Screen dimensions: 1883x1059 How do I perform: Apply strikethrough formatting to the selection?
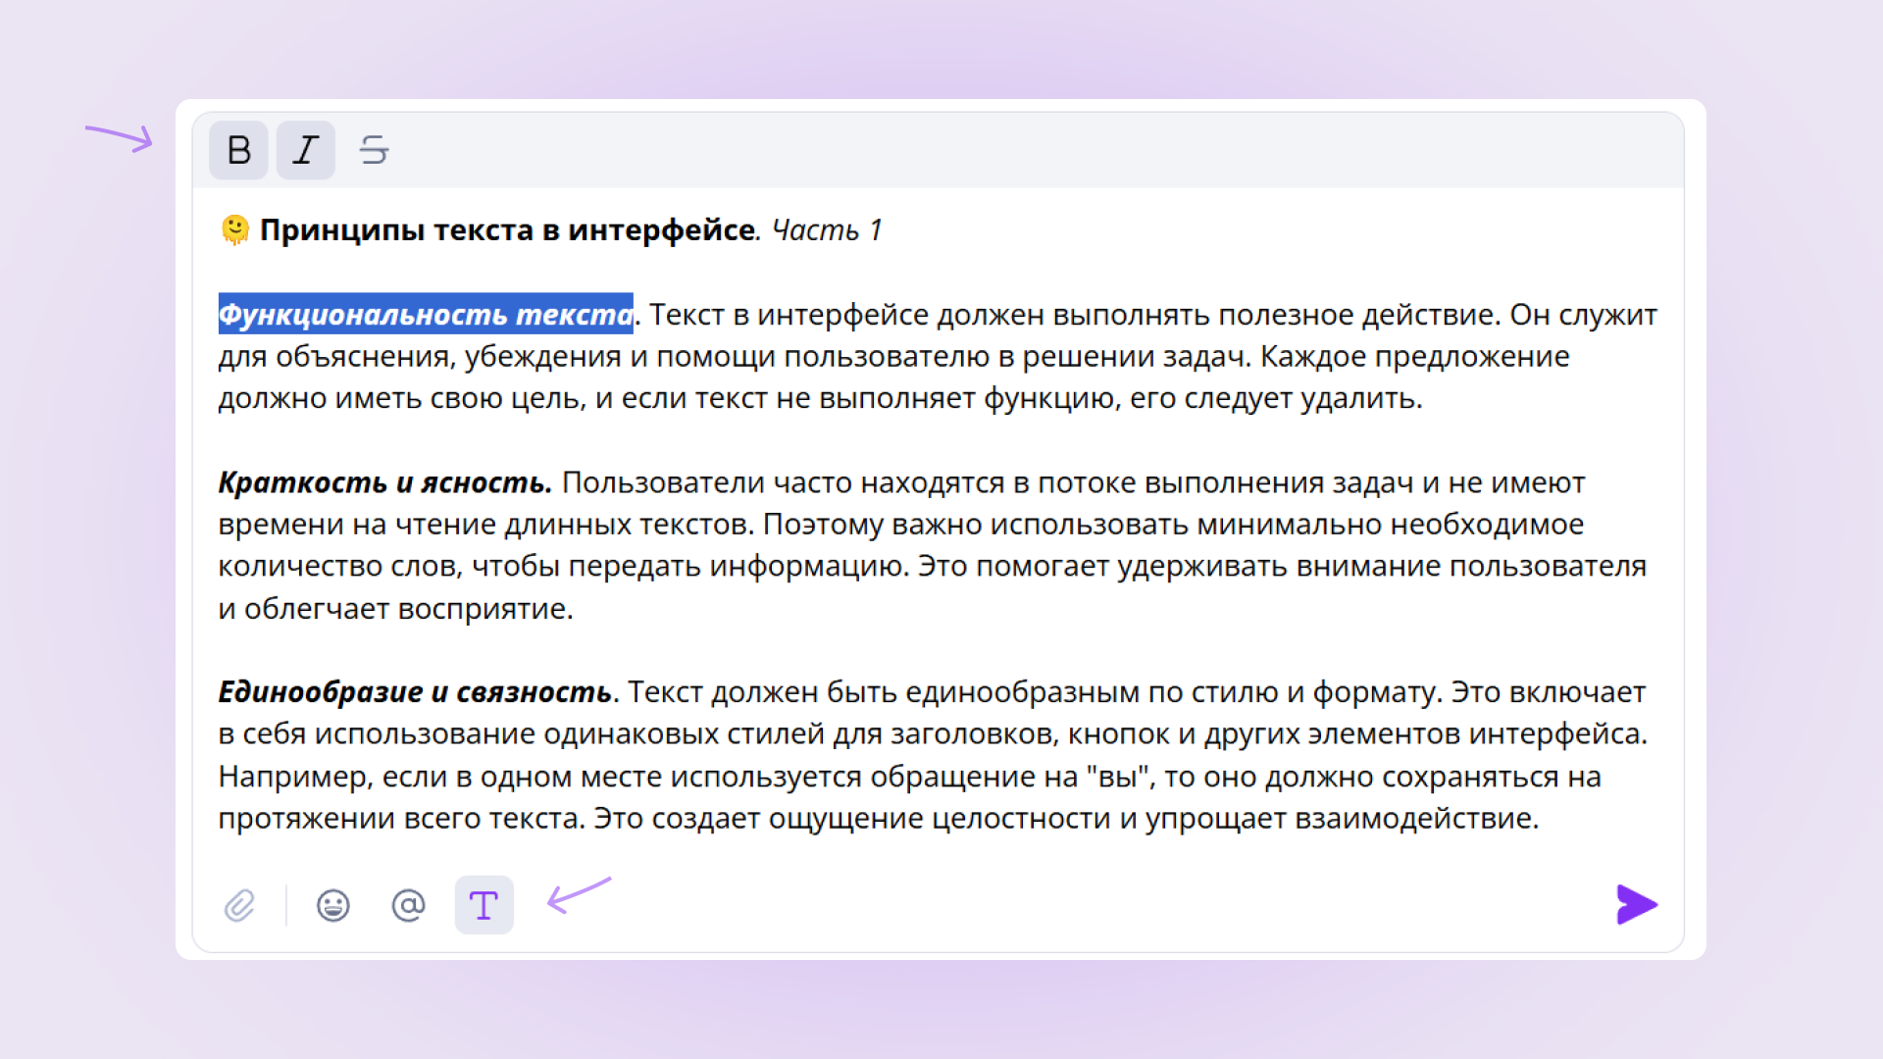pos(374,150)
